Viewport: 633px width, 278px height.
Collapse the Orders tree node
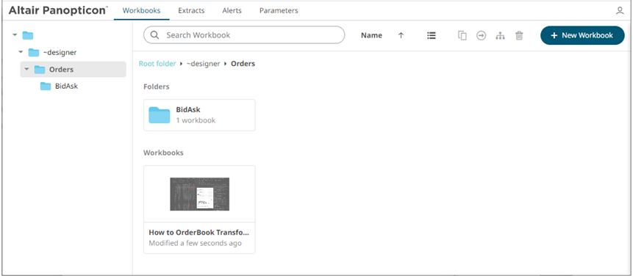(x=26, y=69)
